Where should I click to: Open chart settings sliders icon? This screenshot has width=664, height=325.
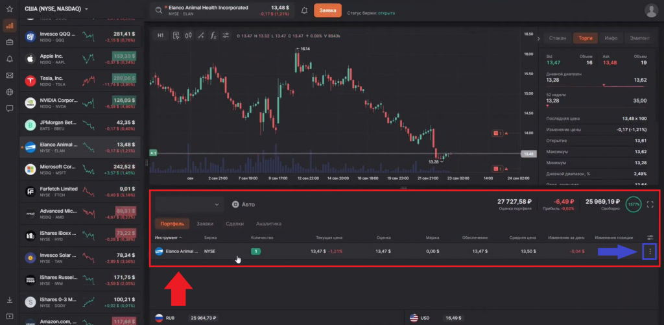pyautogui.click(x=226, y=36)
